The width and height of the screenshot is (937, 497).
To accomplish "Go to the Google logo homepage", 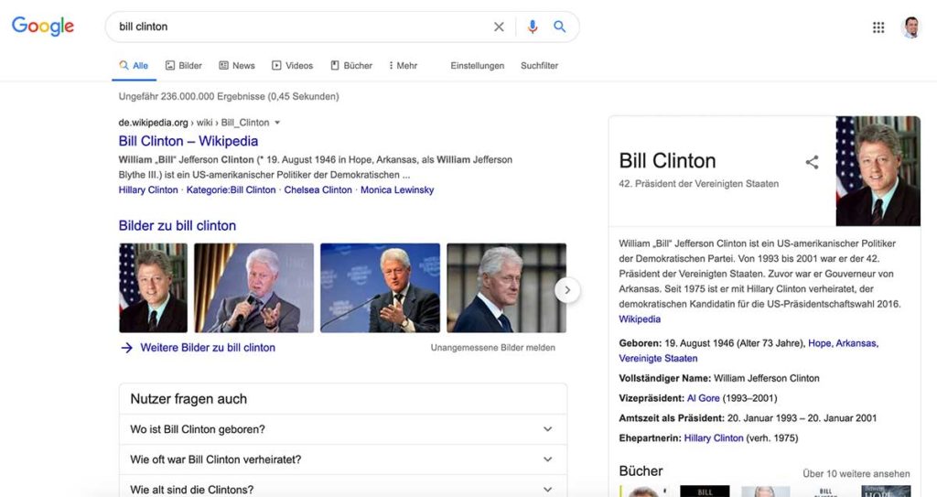I will pos(42,27).
